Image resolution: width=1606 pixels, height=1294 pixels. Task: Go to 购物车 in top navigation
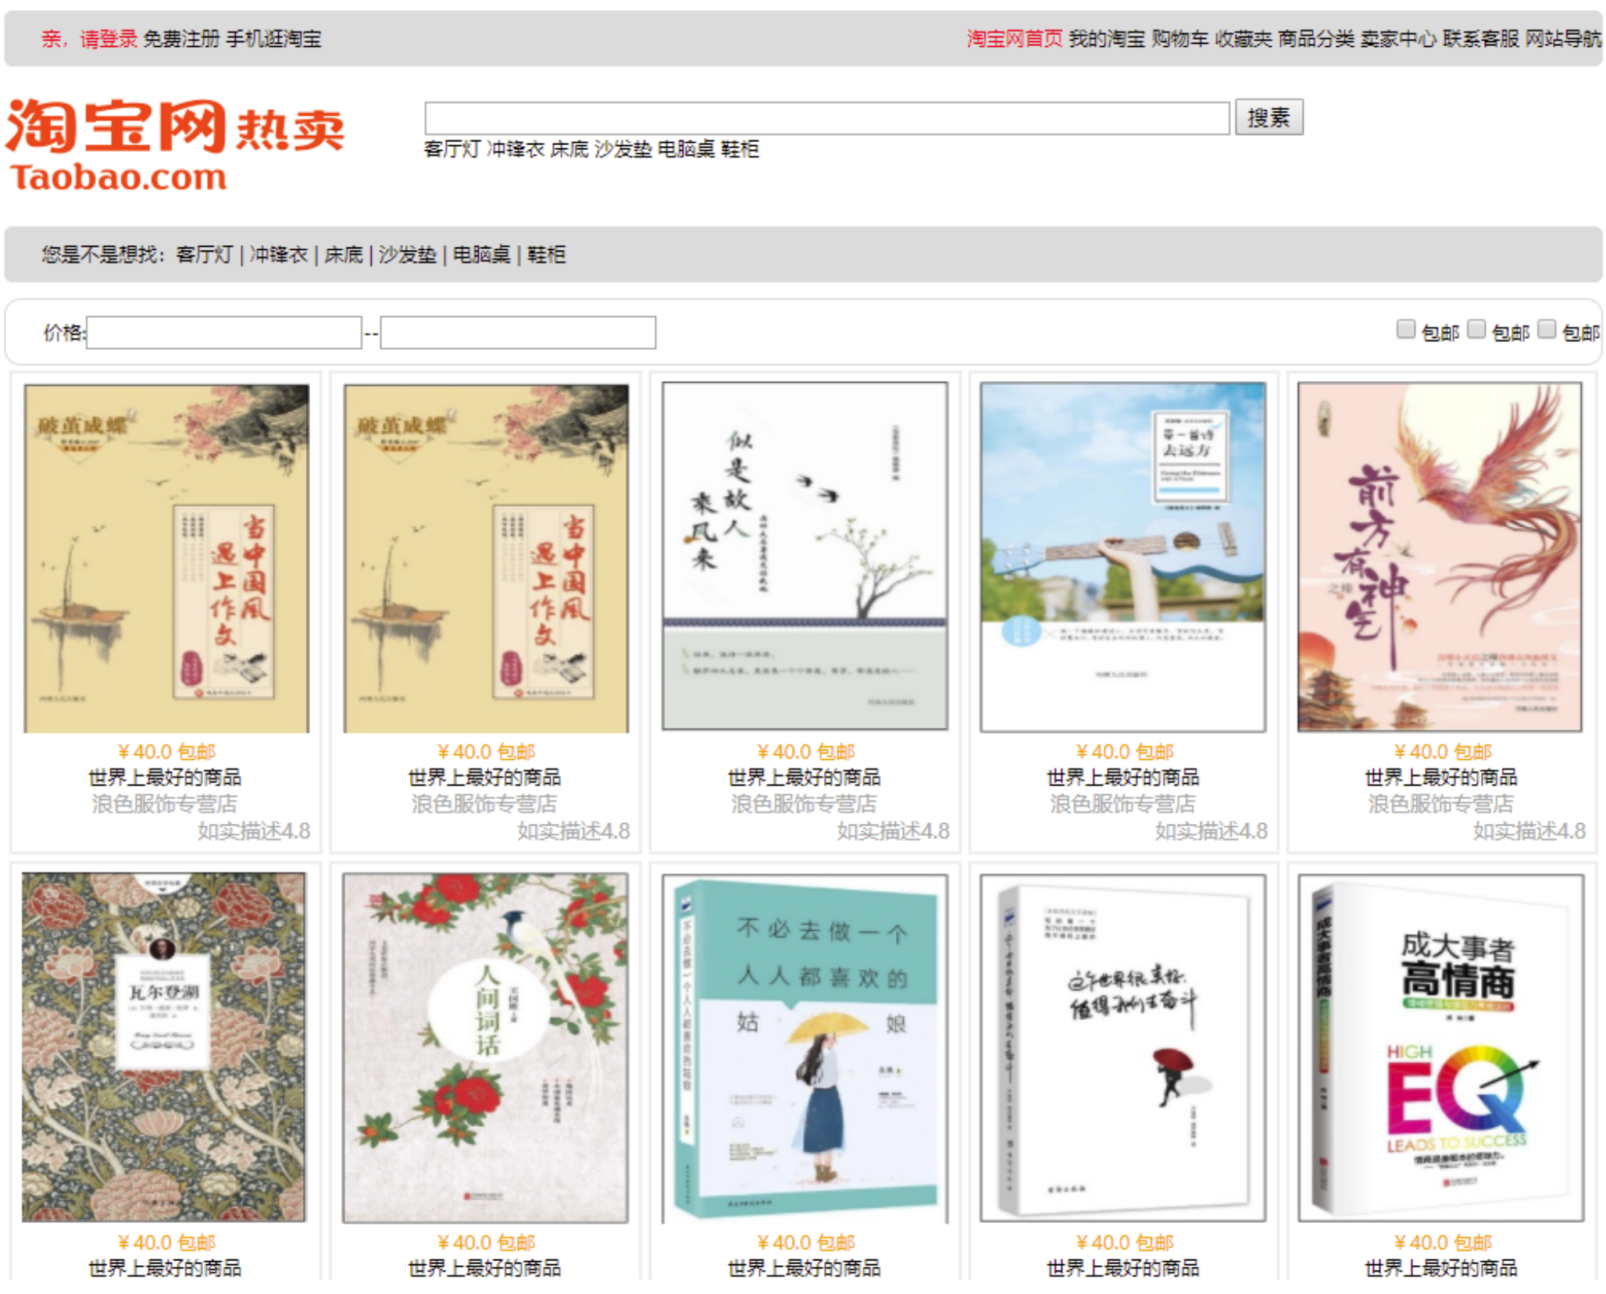(1180, 38)
